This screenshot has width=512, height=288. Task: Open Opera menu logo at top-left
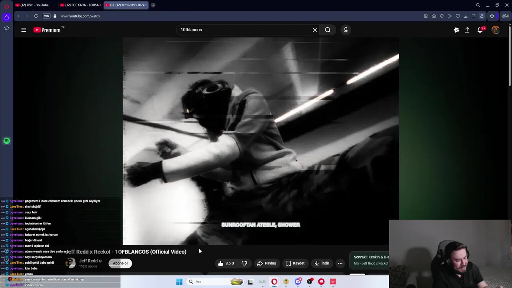[6, 6]
